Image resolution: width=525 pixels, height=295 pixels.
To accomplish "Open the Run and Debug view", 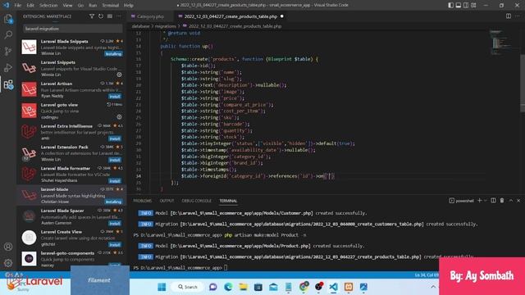I will click(8, 67).
